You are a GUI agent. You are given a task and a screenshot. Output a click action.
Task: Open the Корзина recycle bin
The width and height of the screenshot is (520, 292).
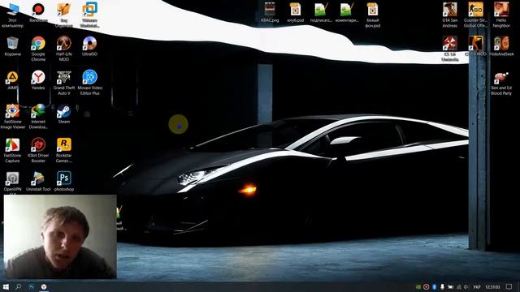pyautogui.click(x=13, y=46)
